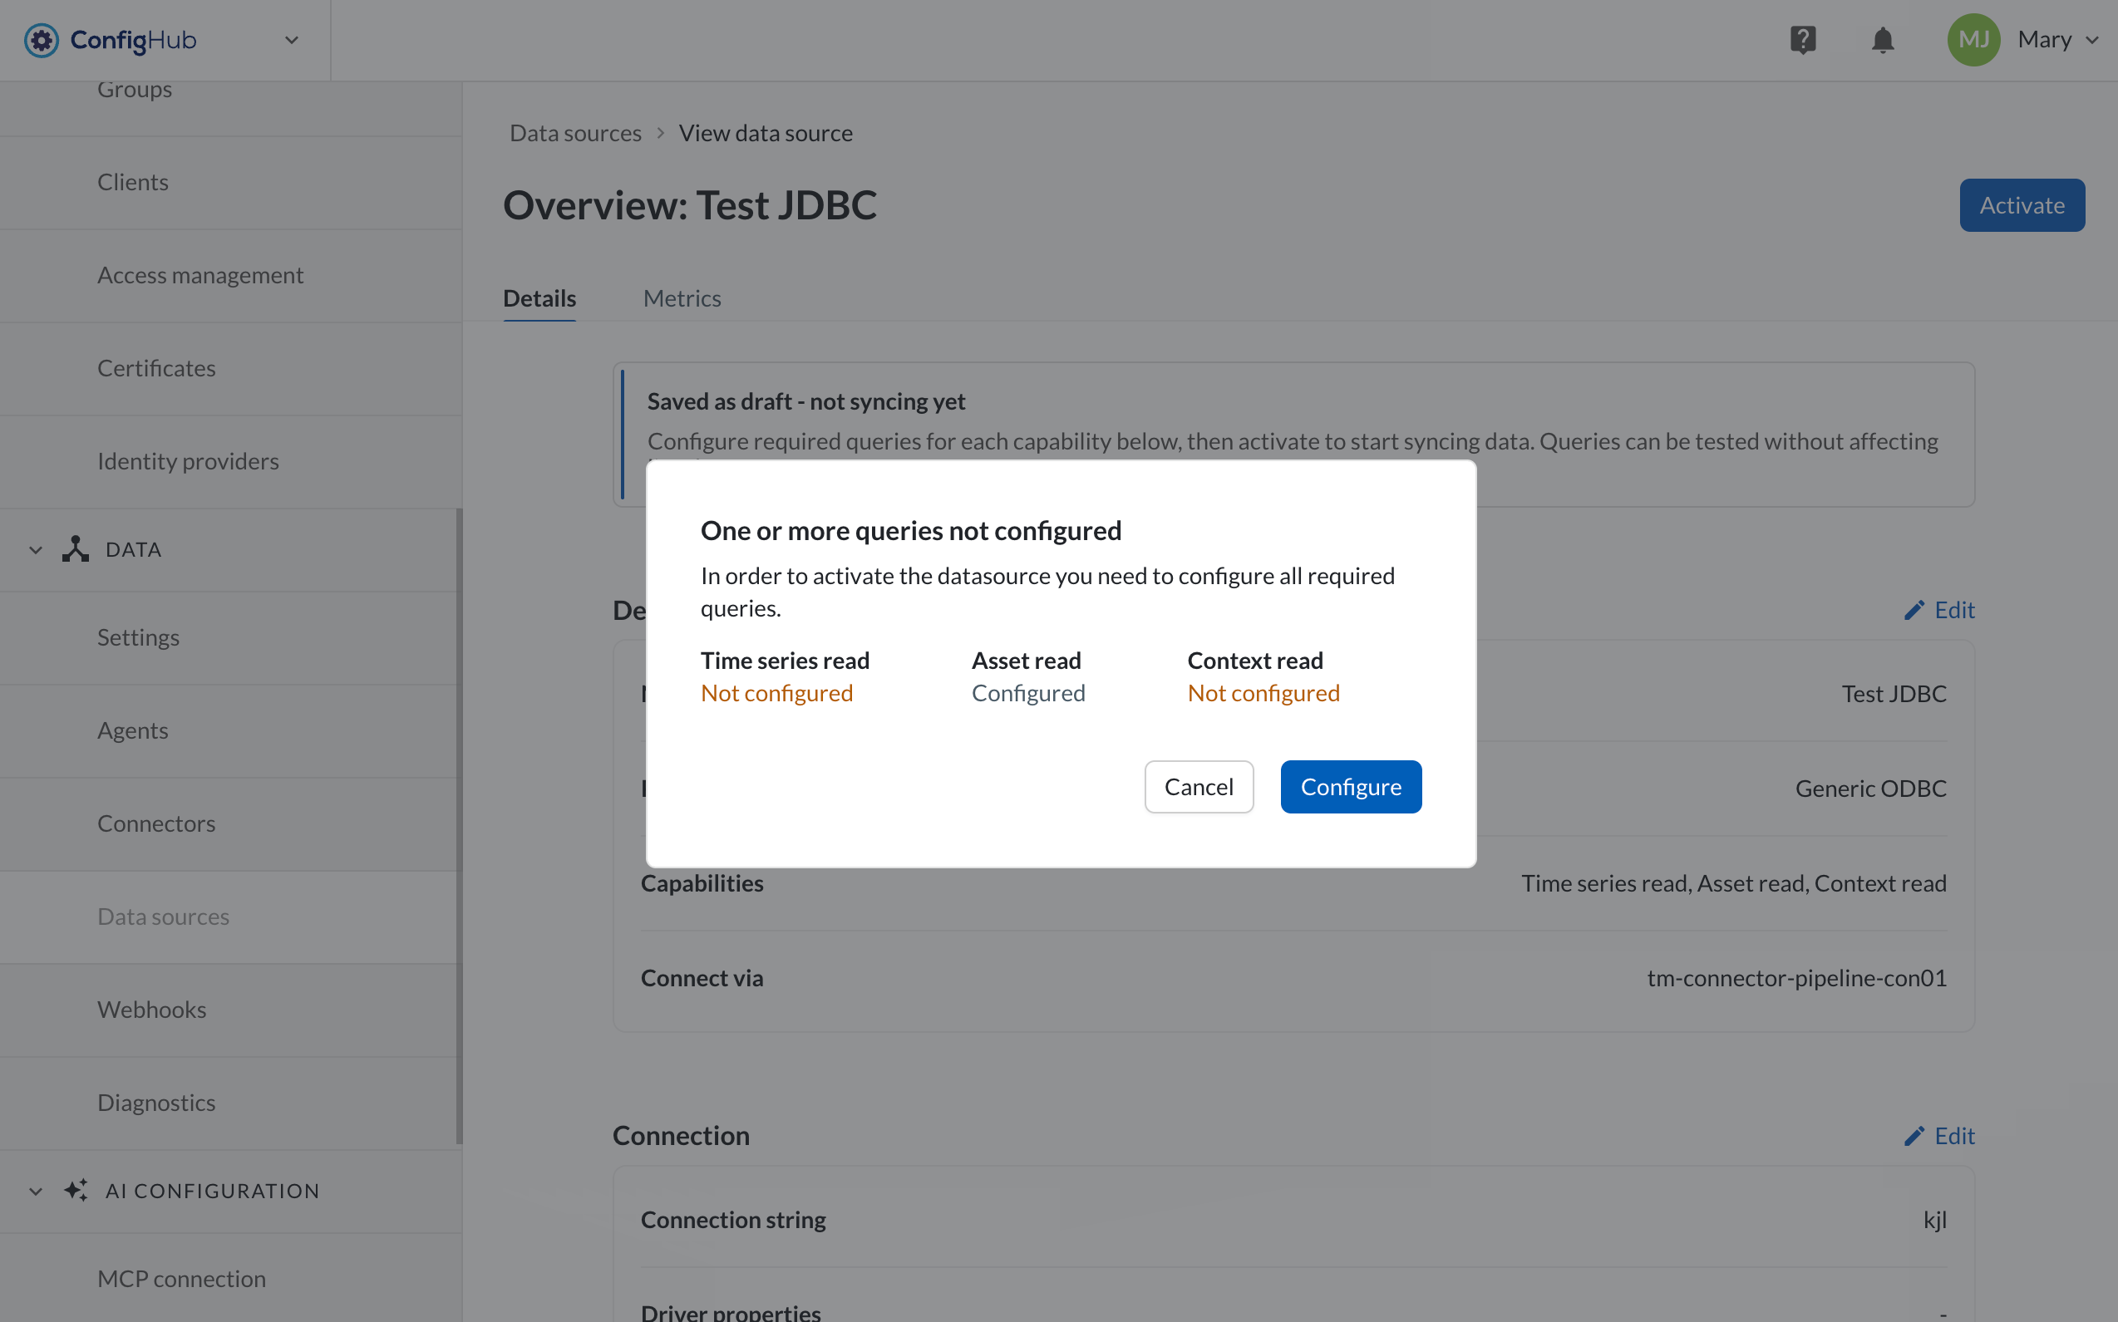Open Agents in the sidebar
Screen dimensions: 2118x1322
click(x=229, y=730)
